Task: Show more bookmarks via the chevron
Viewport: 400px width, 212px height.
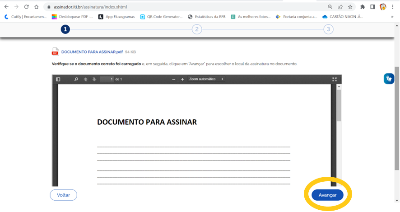Action: (x=392, y=17)
